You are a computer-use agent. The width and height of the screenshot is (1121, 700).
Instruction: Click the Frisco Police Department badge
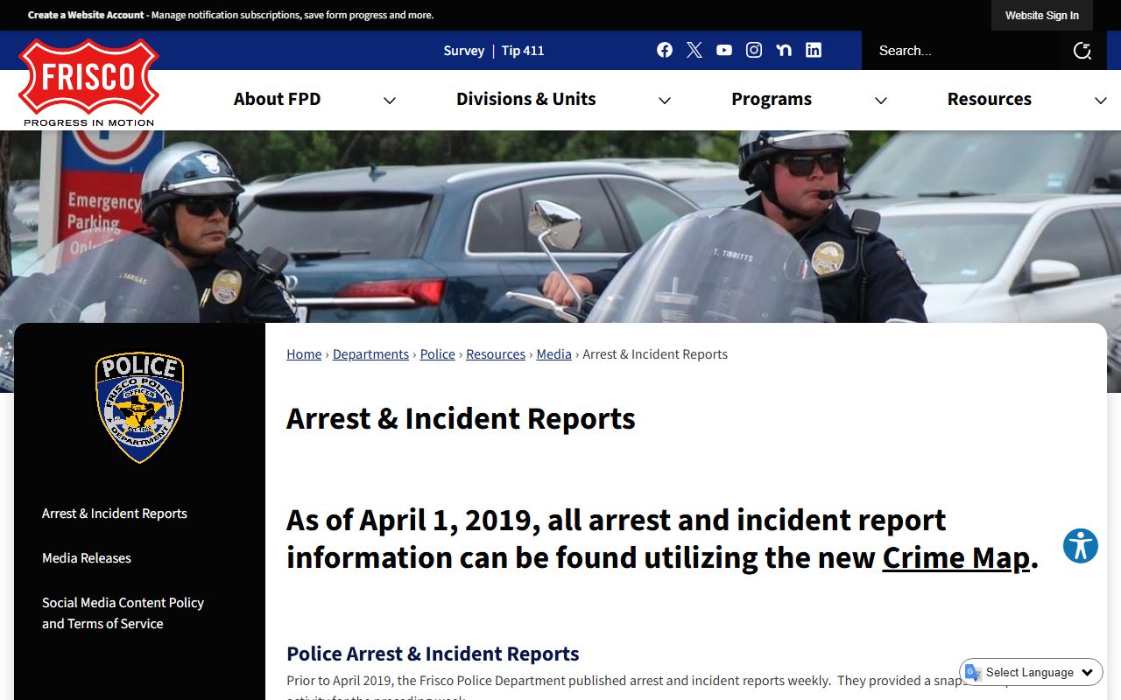tap(139, 407)
